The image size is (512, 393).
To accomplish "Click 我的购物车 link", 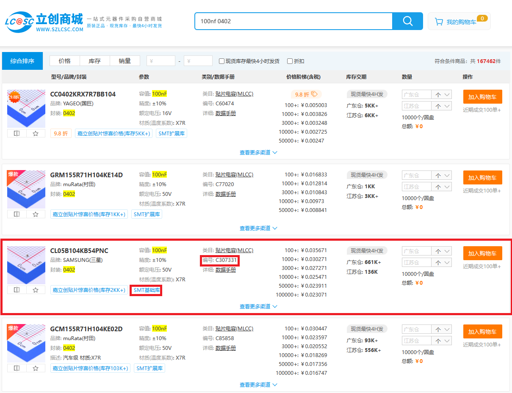I will [x=461, y=22].
